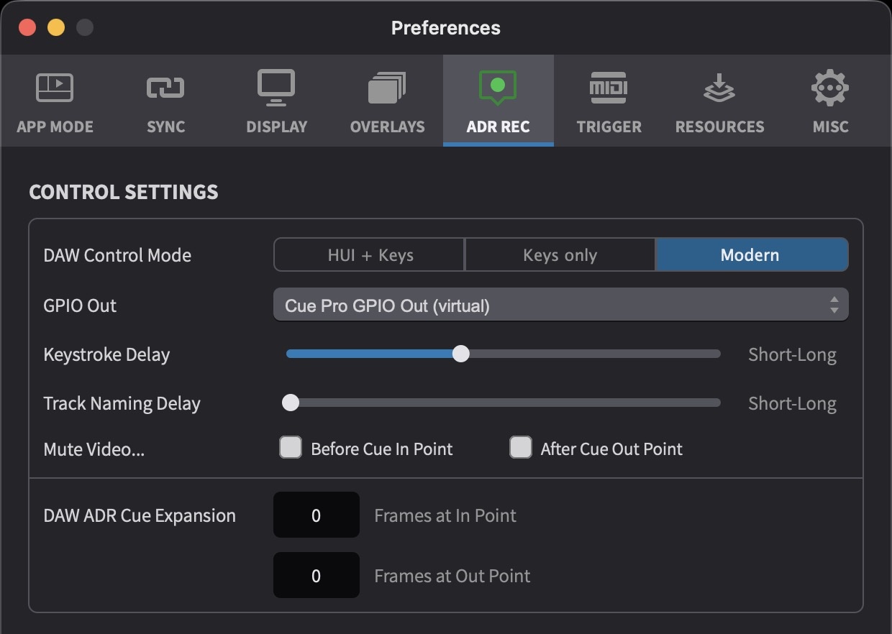Viewport: 892px width, 634px height.
Task: Click the Mute Video... label
Action: coord(94,449)
